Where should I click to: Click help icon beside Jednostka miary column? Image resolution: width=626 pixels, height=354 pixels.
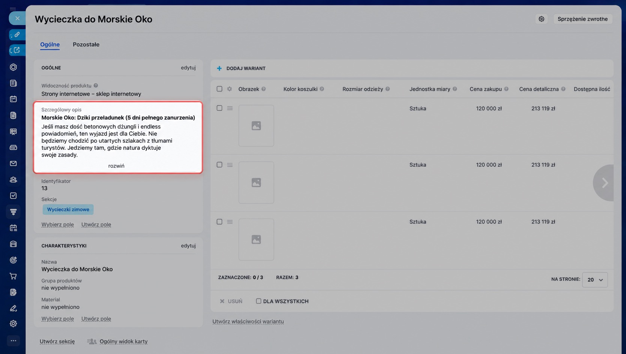[x=455, y=89]
